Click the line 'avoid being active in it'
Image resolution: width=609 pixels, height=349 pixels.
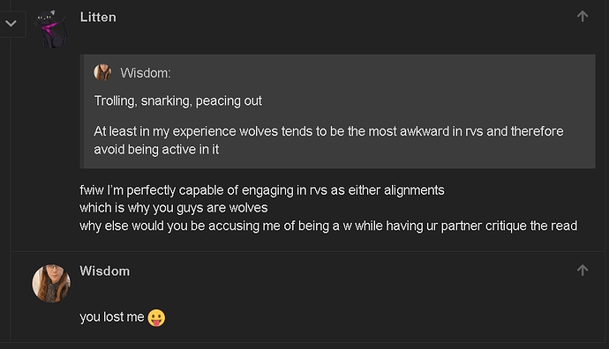tap(156, 149)
